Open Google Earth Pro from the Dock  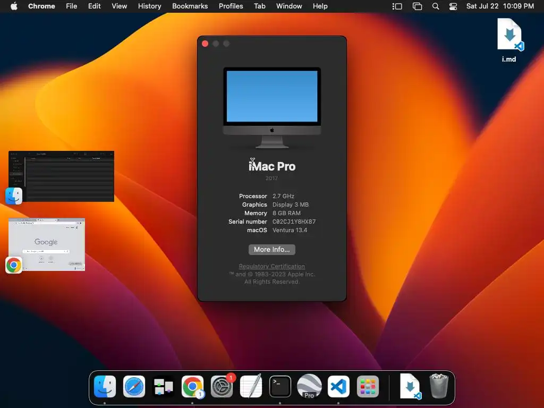pos(309,387)
